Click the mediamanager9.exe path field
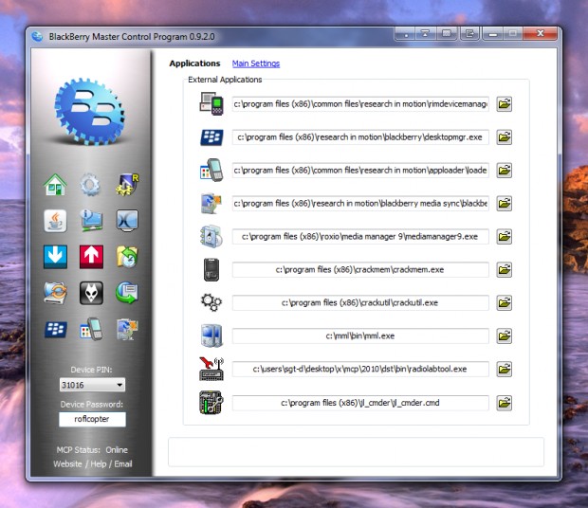The image size is (588, 508). point(360,236)
